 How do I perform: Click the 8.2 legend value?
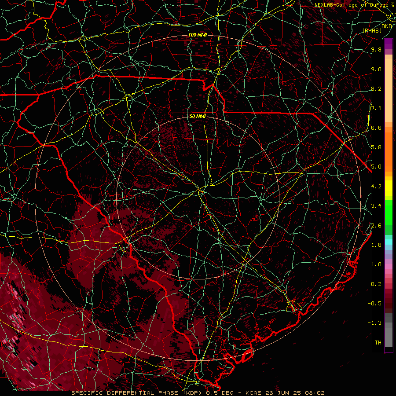pos(376,88)
